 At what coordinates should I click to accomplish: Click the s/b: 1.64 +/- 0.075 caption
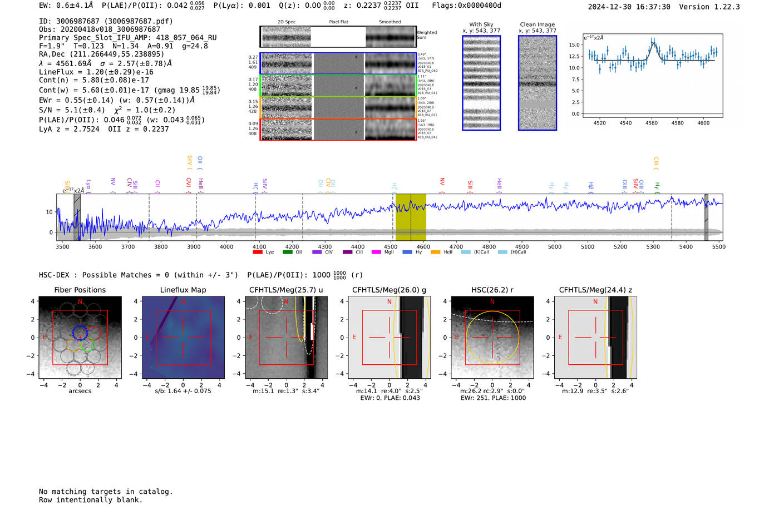click(183, 391)
